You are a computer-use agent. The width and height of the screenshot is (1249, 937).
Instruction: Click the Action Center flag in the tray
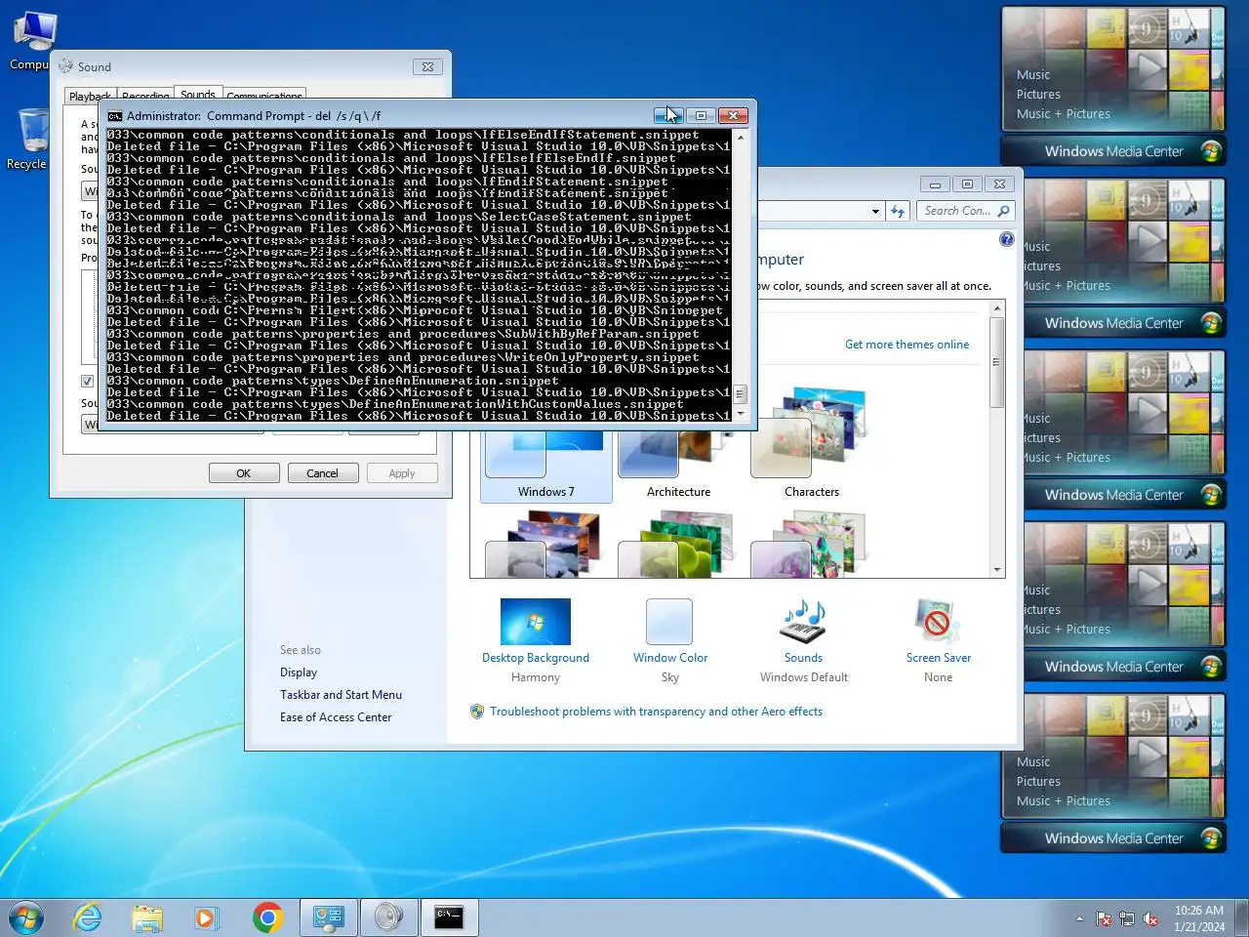[1104, 918]
